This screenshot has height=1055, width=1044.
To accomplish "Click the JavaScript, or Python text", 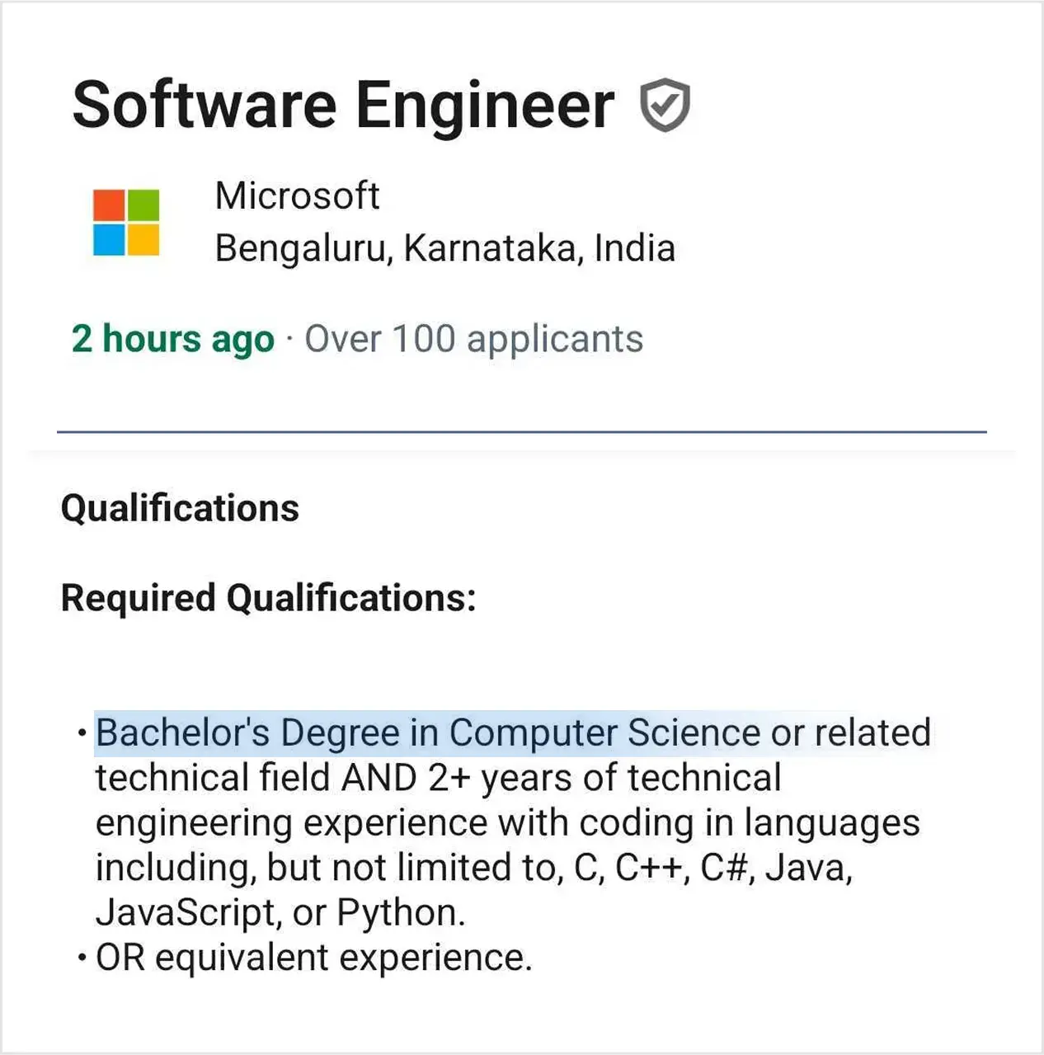I will click(280, 913).
